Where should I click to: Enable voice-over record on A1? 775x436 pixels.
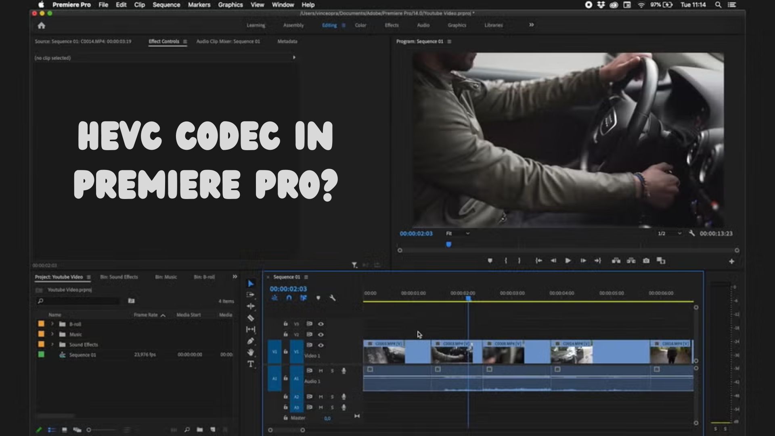344,371
